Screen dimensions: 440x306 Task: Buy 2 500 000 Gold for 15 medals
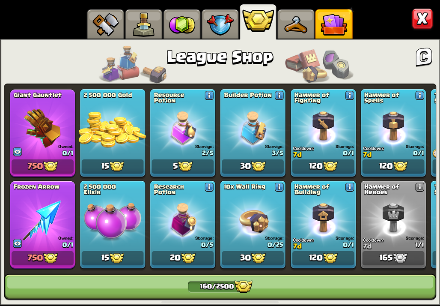tap(113, 166)
